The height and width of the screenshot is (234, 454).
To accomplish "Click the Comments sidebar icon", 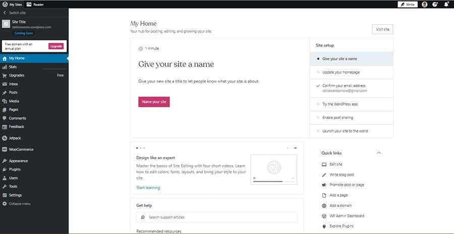I will (5, 118).
